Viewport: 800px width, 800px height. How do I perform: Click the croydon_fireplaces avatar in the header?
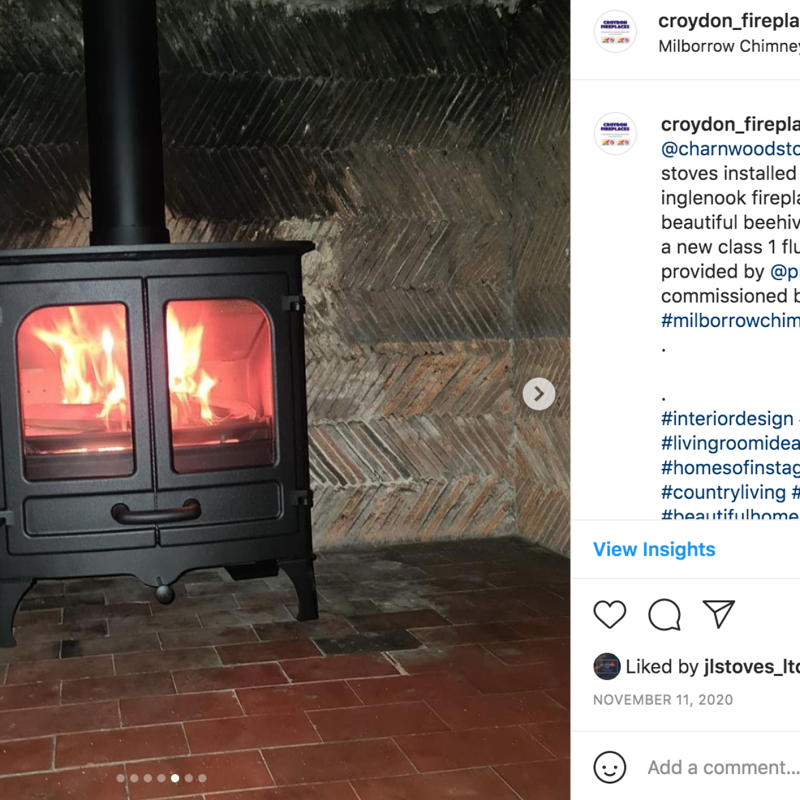(x=615, y=31)
